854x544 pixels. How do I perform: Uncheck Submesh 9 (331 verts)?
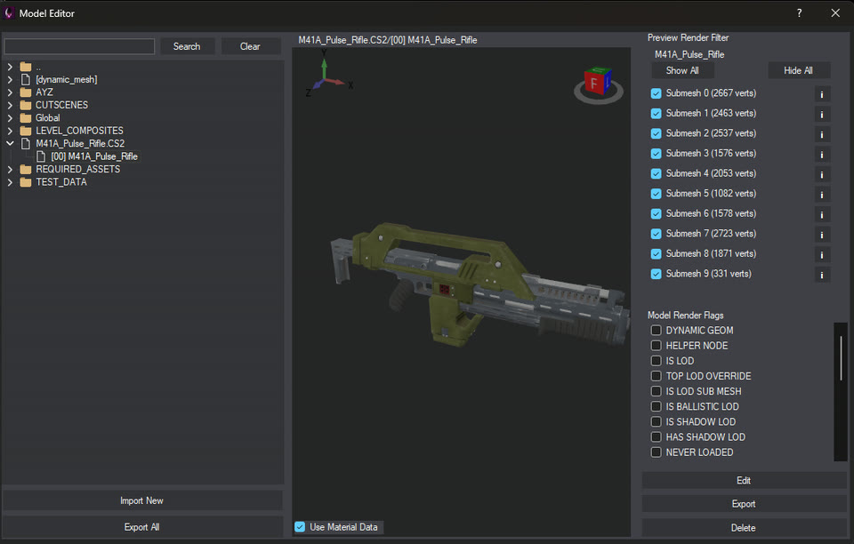tap(656, 274)
